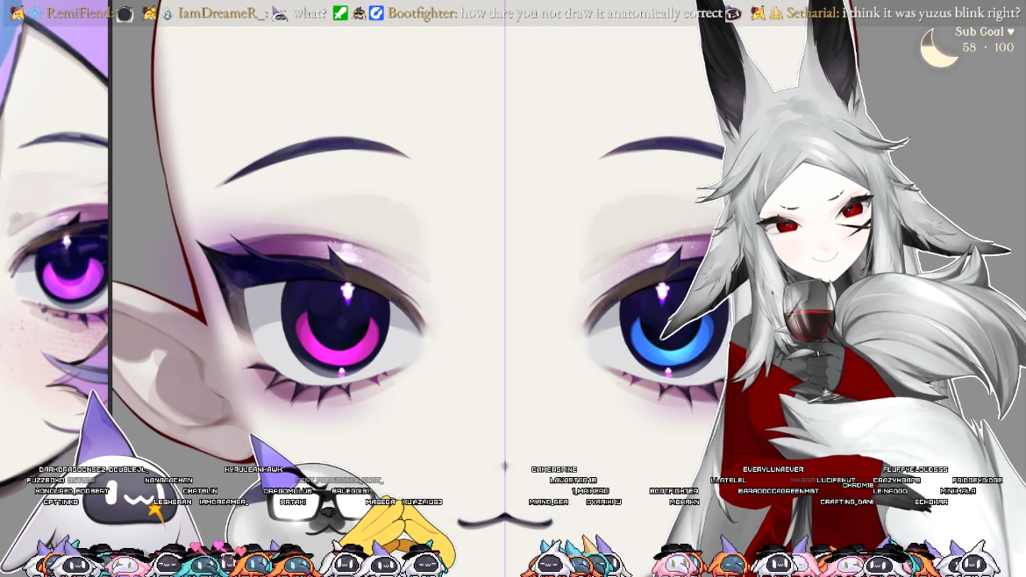Click the green checkmark badge in chat ticker
1026x577 pixels.
pyautogui.click(x=340, y=13)
